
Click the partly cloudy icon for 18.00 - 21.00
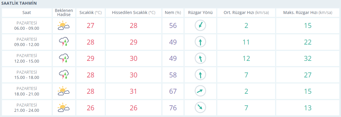coord(64,91)
